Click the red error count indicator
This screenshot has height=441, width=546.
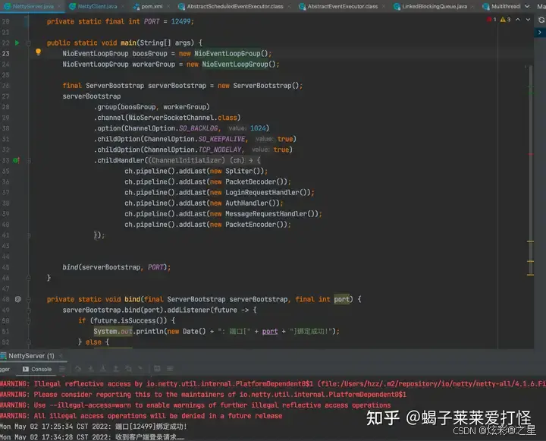coord(491,20)
